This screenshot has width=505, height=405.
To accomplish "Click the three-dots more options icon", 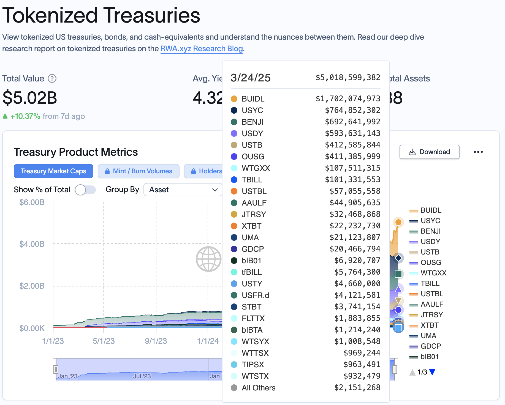I will point(478,152).
